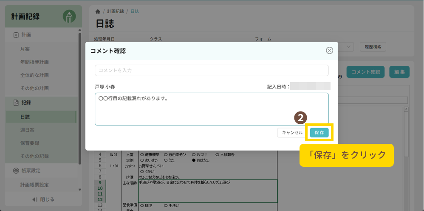This screenshot has width=424, height=211.
Task: Click the existing comment text area
Action: coord(212,109)
